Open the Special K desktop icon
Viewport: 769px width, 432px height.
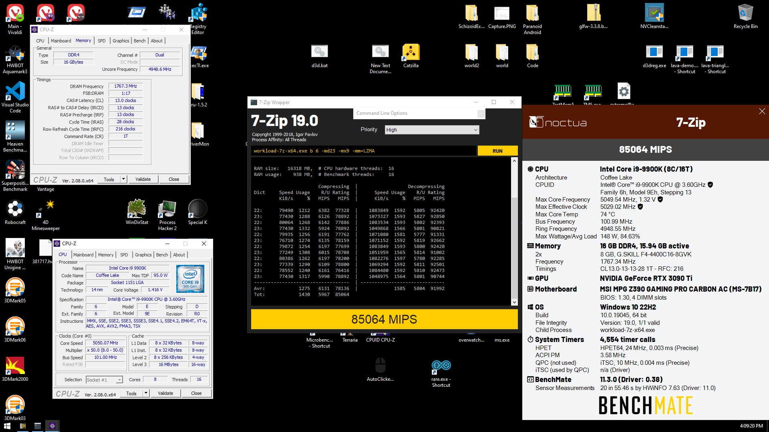pos(197,212)
